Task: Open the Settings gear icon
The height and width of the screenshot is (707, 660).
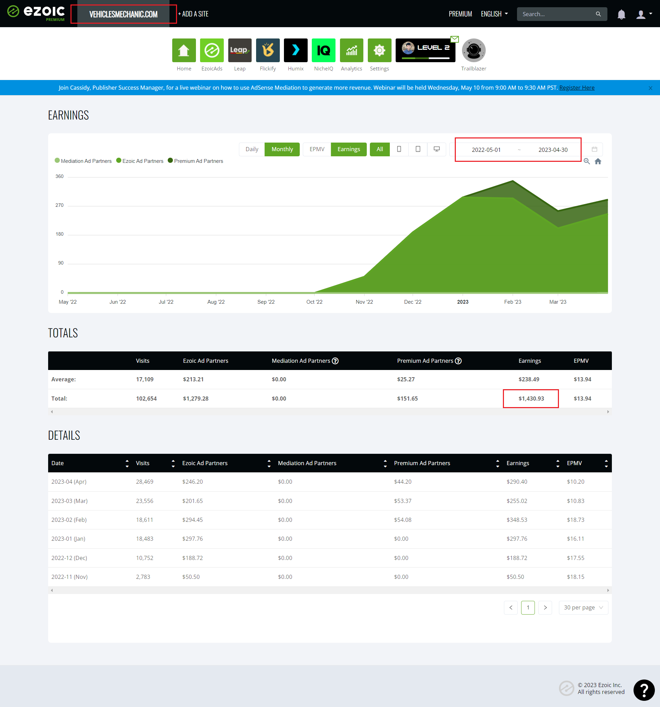Action: 379,50
